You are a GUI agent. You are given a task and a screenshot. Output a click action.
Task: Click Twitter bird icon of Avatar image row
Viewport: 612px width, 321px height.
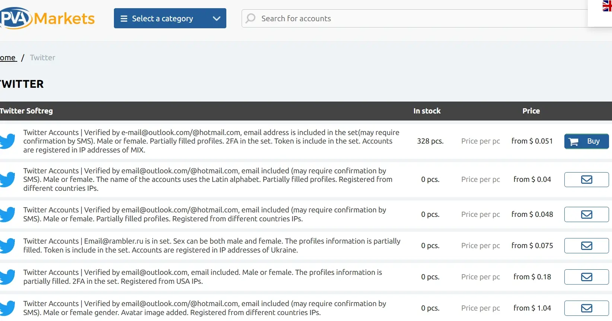pos(7,308)
